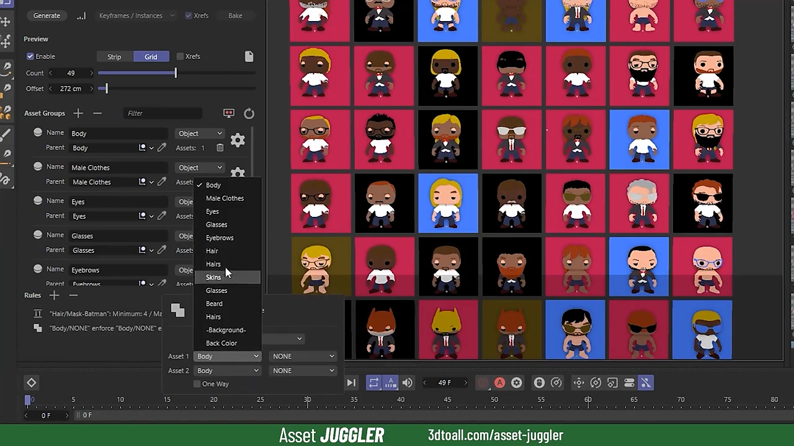794x446 pixels.
Task: Open Asset 2 NONE dropdown
Action: point(303,370)
